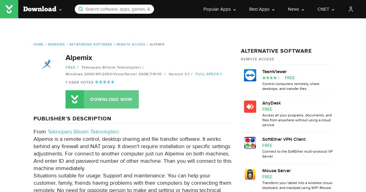Click the TeamViewer rating stars
Image resolution: width=366 pixels, height=192 pixels.
point(271,78)
